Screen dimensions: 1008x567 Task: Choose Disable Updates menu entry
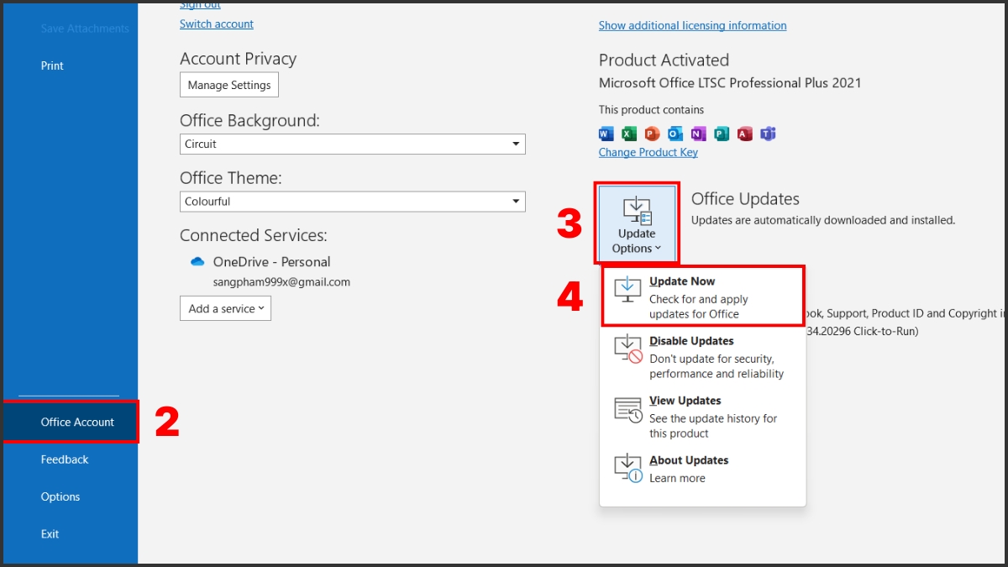click(x=702, y=356)
